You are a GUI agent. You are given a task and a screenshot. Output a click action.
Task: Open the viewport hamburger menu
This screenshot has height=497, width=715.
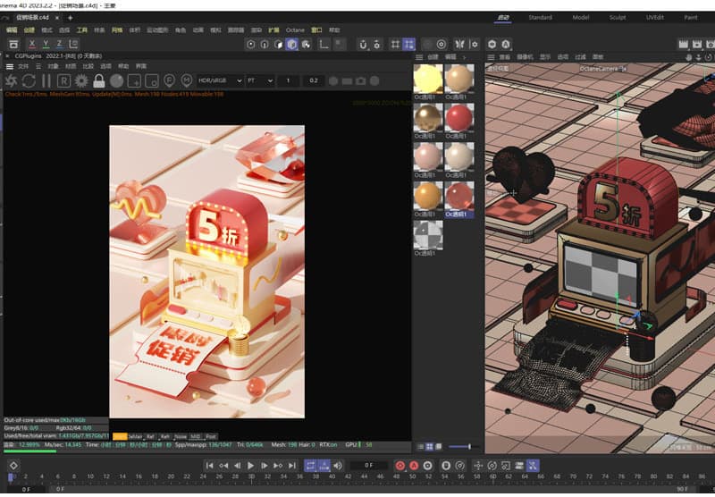[491, 57]
